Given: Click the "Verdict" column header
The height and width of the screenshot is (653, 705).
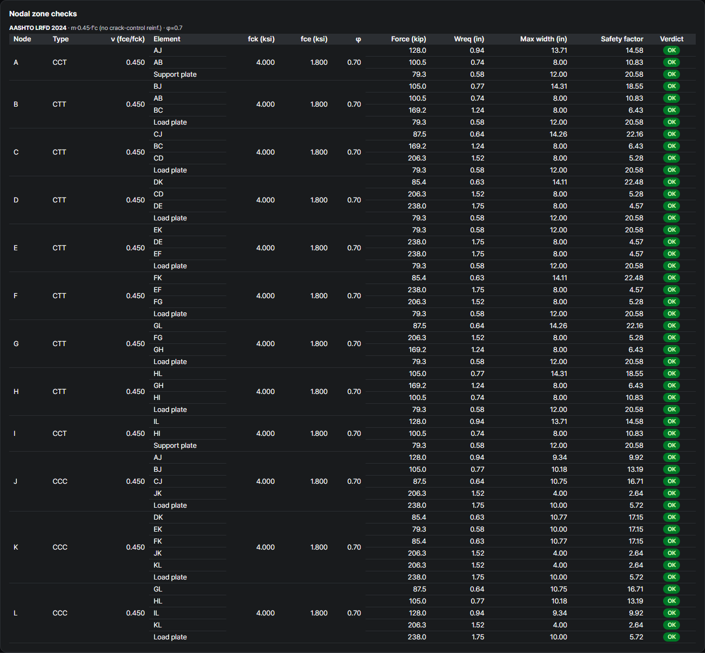Looking at the screenshot, I should click(x=672, y=39).
